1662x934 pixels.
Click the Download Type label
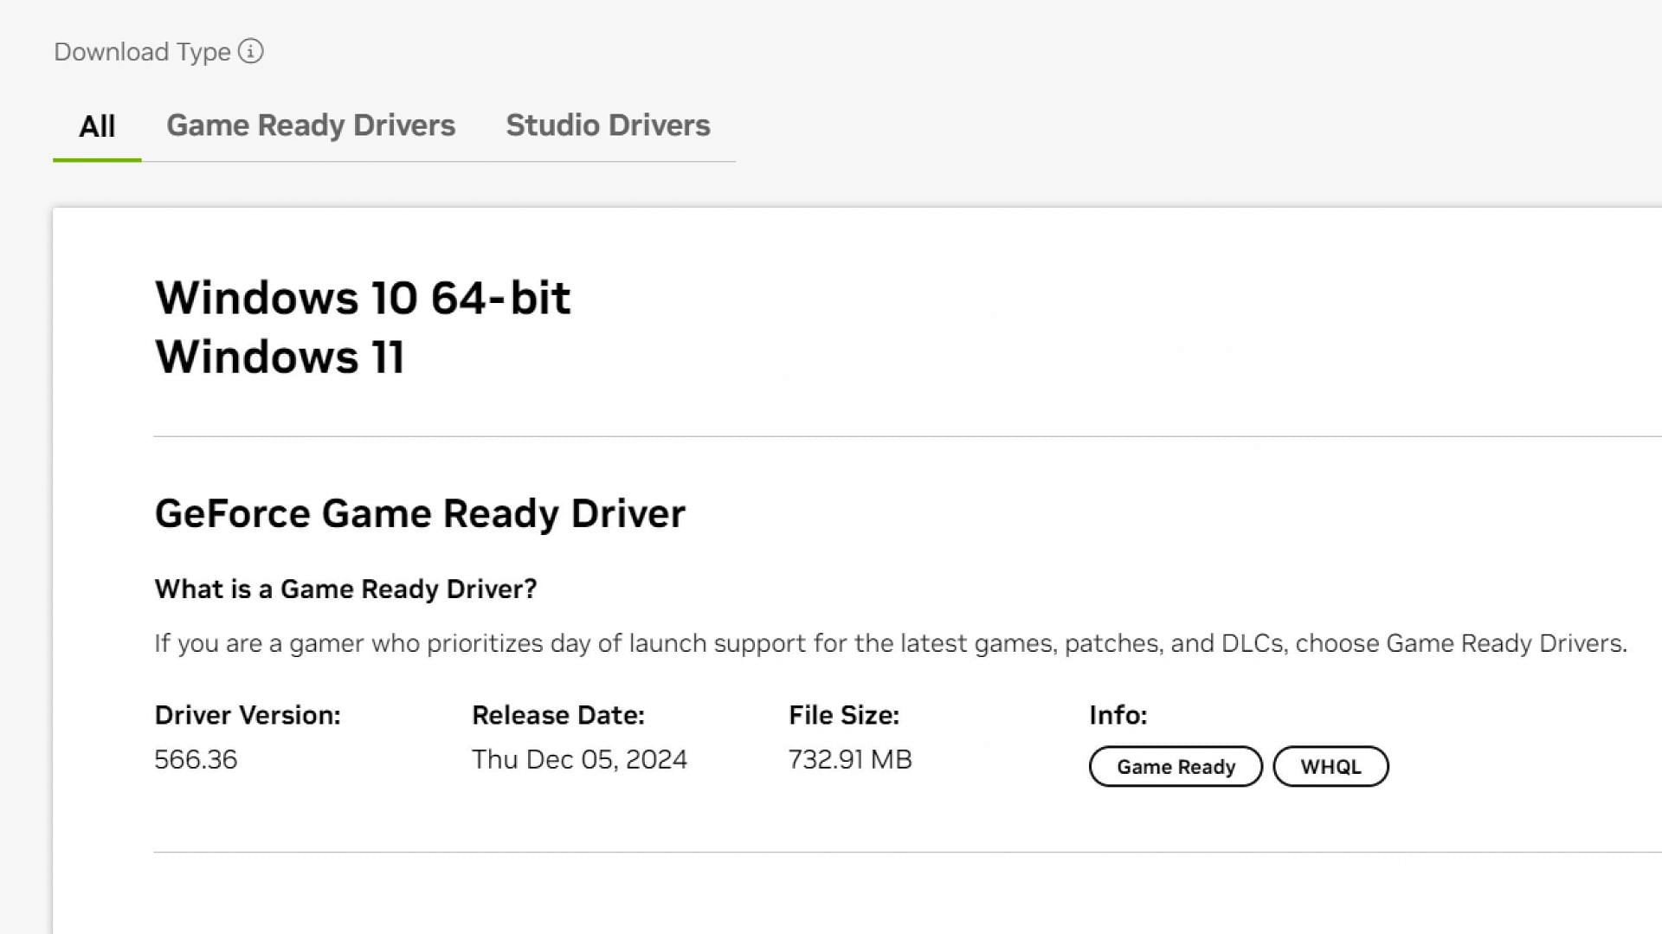143,52
